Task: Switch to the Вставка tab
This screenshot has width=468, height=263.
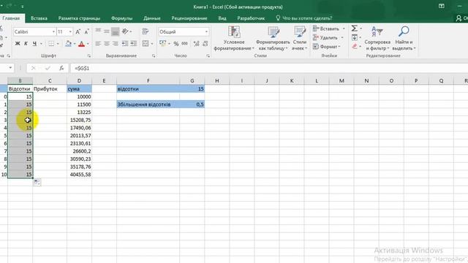Action: tap(39, 18)
